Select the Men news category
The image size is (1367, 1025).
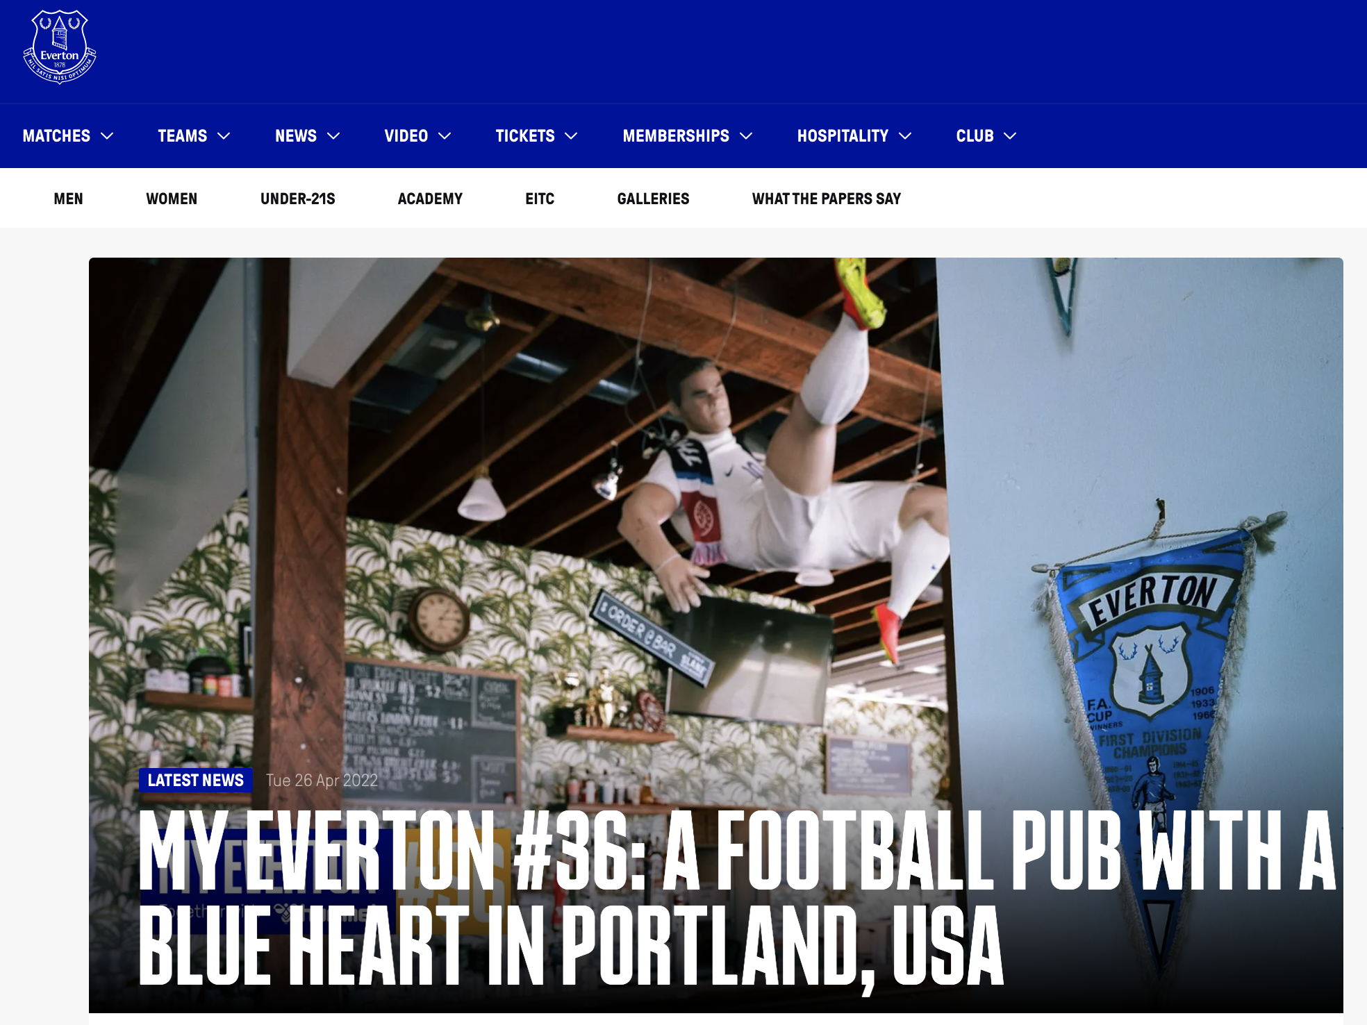coord(68,199)
